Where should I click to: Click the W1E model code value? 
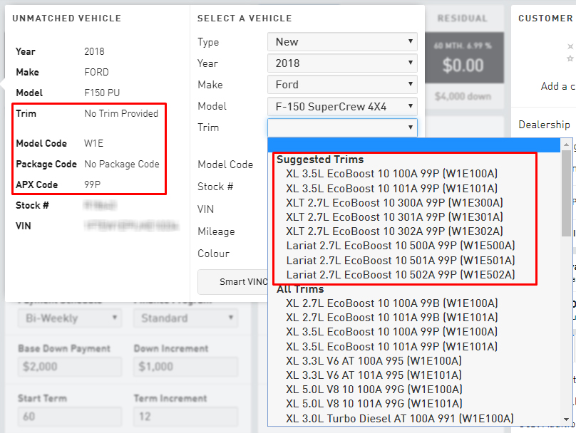tap(93, 143)
